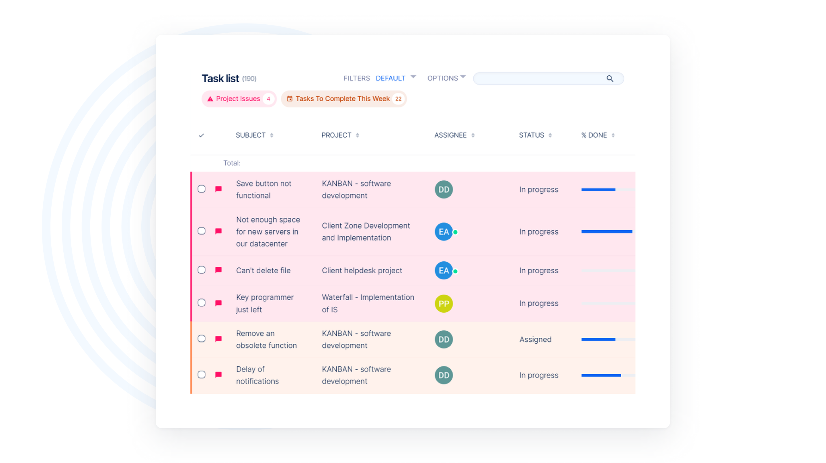Click PP assignee avatar
Viewport: 826px width, 463px height.
tap(444, 303)
